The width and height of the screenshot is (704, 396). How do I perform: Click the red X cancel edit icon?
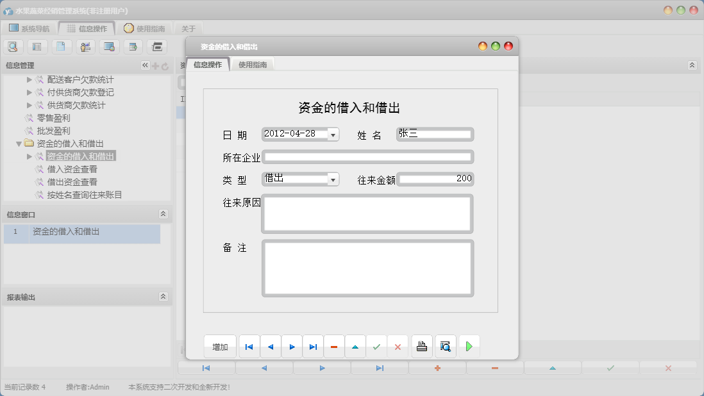(398, 347)
